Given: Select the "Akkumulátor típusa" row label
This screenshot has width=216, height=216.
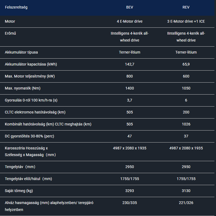Looking at the screenshot, I should [21, 52].
